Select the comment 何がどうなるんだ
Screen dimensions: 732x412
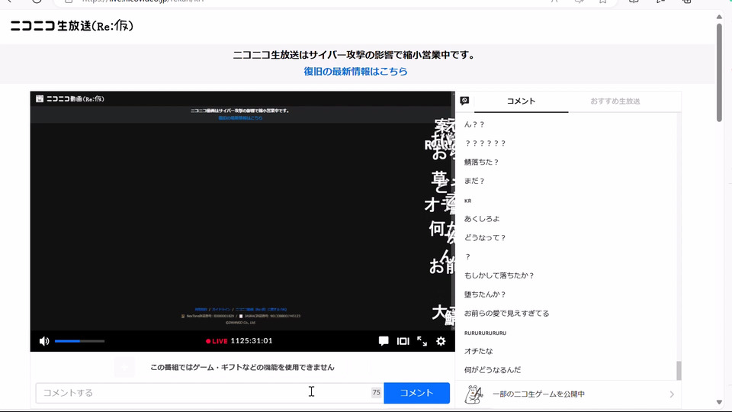click(x=493, y=370)
